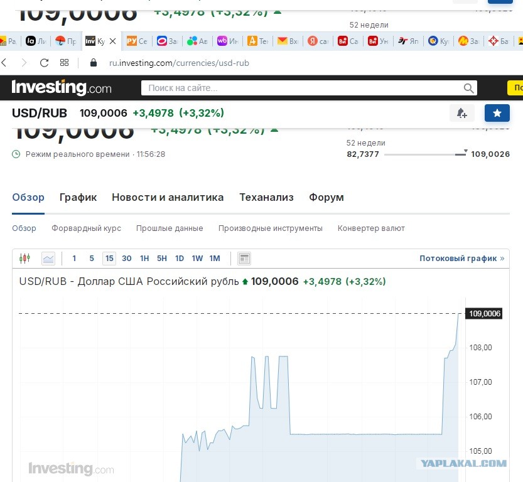Click the 52-week range slider bar
The width and height of the screenshot is (523, 482).
coord(425,154)
